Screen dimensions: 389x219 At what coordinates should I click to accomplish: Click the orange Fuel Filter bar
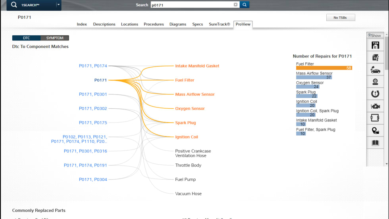pyautogui.click(x=324, y=68)
